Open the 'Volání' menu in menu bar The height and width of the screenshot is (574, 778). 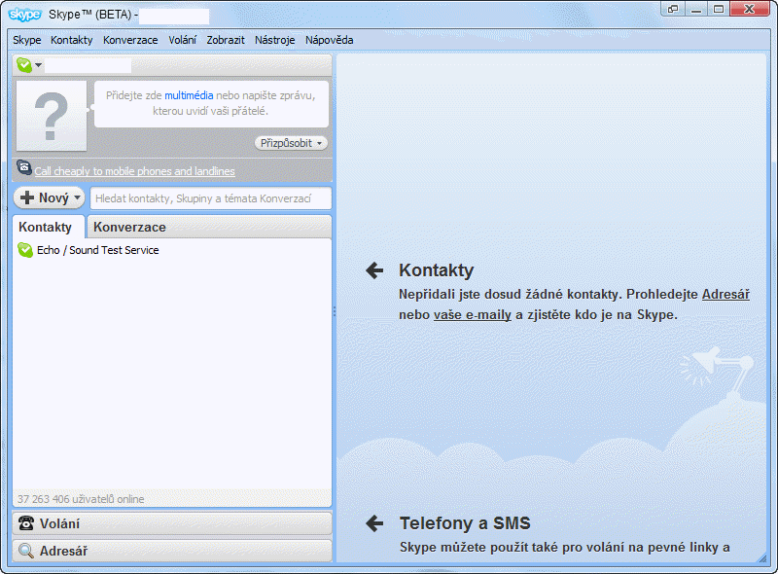(182, 40)
